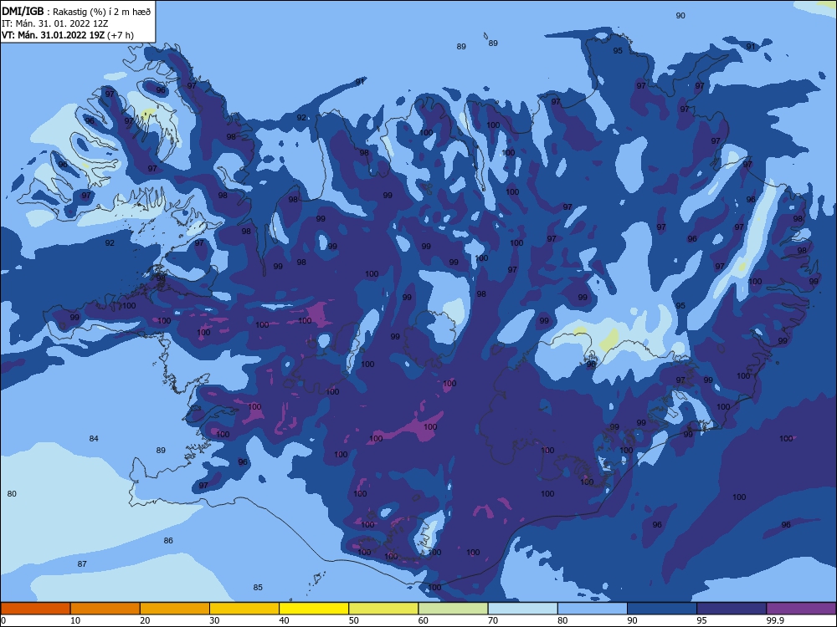Click the map humidity value 87
This screenshot has width=837, height=627.
pos(82,564)
